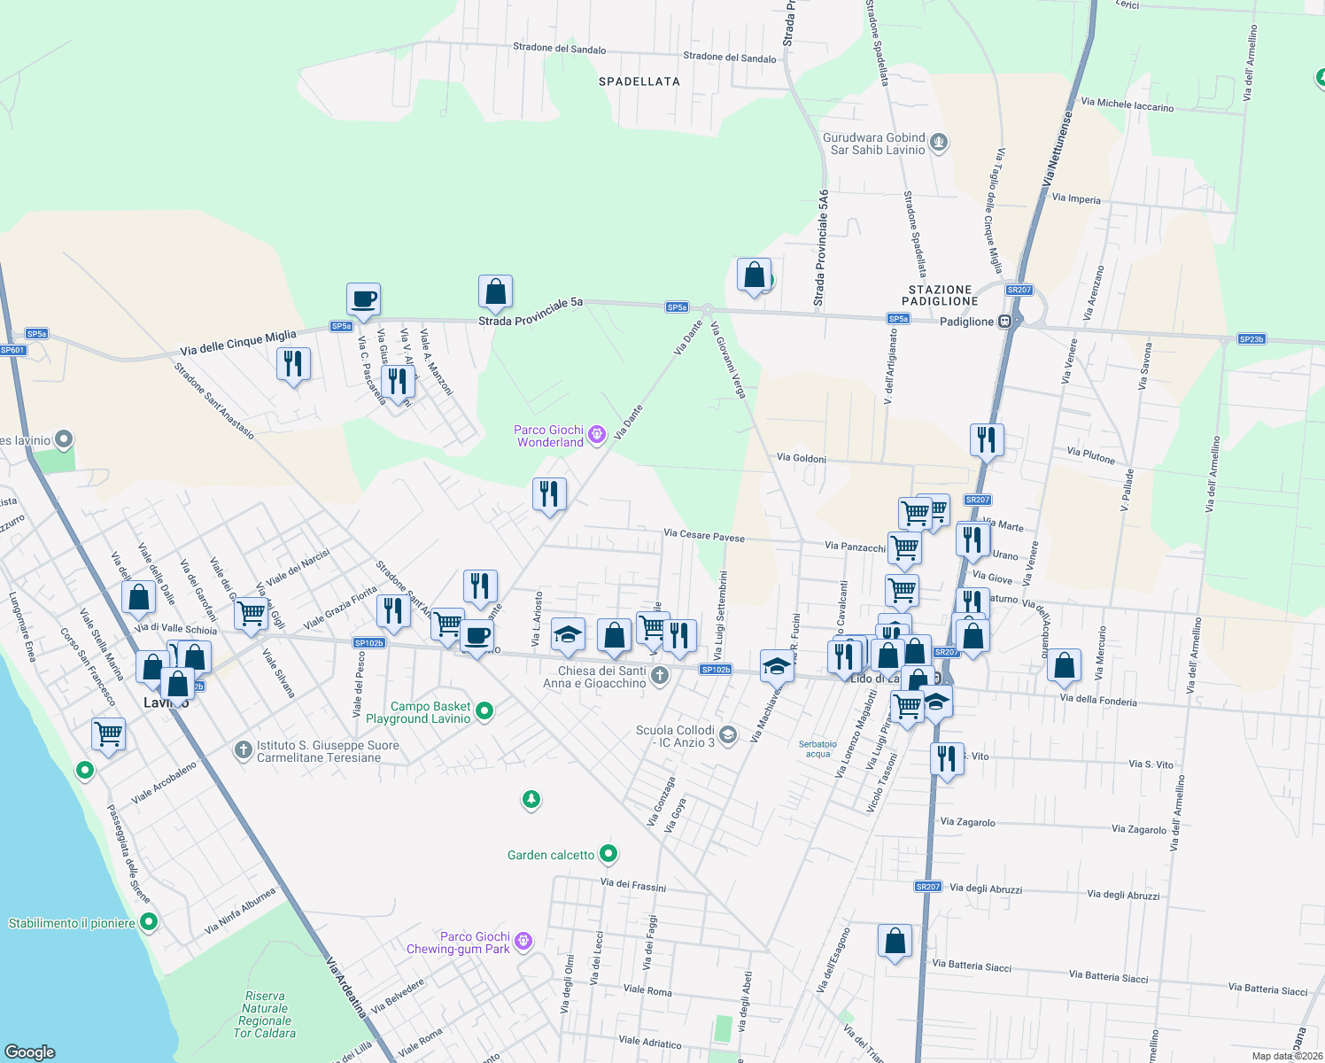
Task: Select a grocery cart icon near Via Panzacchi
Action: [904, 548]
